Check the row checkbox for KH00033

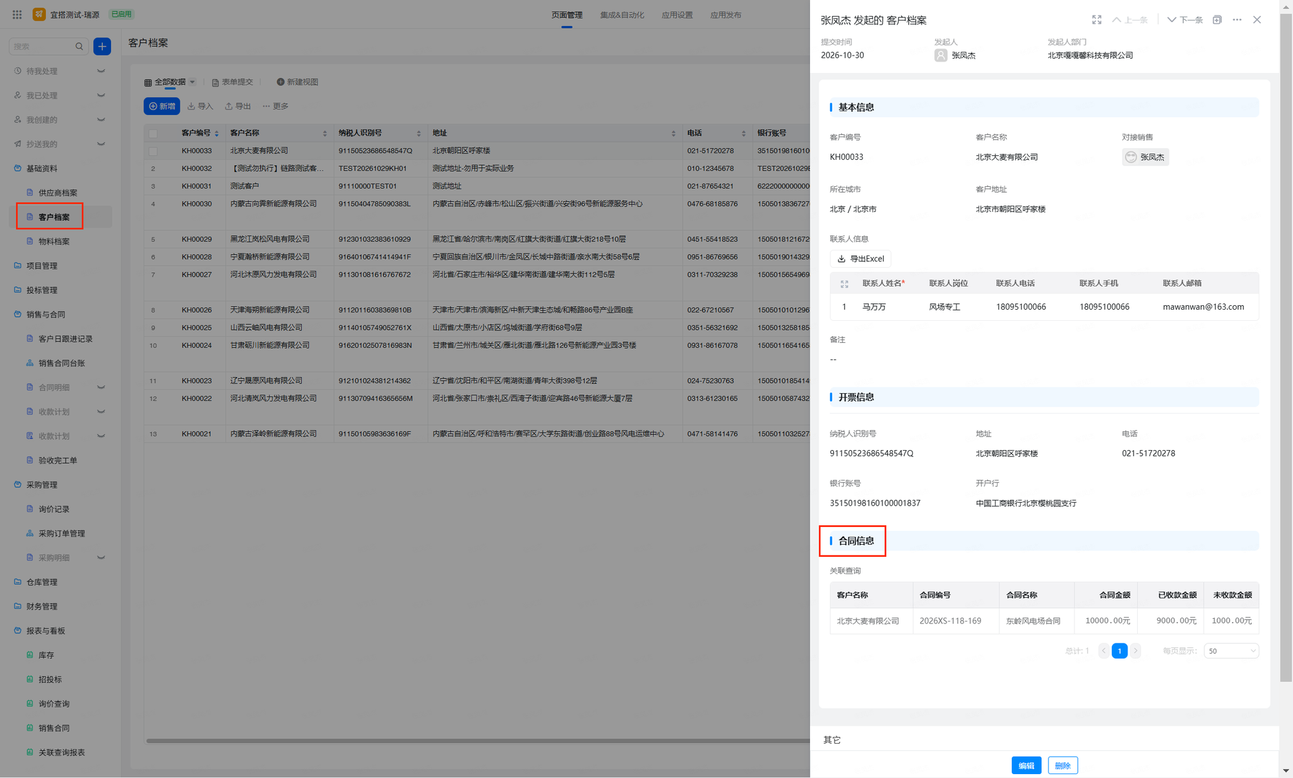click(153, 151)
